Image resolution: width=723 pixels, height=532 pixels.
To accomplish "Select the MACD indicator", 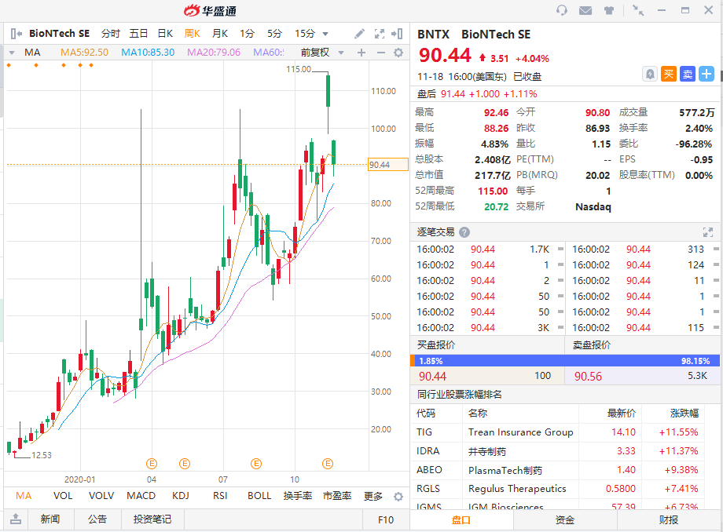I will point(141,496).
